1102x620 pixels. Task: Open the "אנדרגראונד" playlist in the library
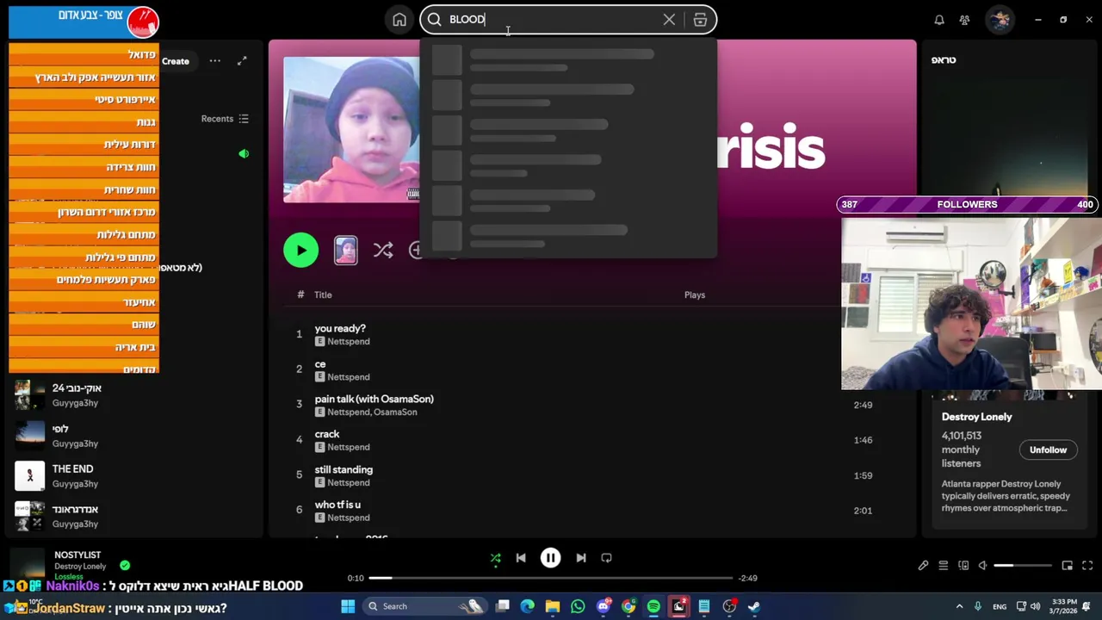click(75, 510)
